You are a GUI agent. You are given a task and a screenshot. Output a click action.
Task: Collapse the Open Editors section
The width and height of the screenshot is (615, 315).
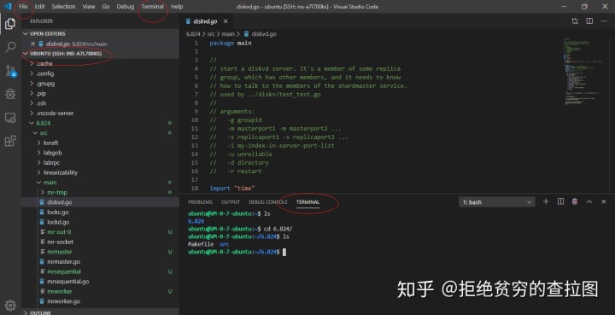(101, 33)
